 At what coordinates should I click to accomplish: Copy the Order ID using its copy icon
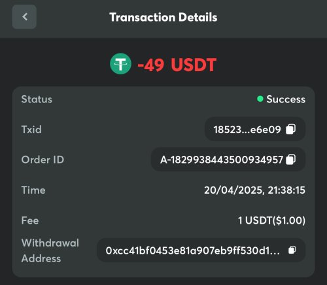[x=290, y=159]
